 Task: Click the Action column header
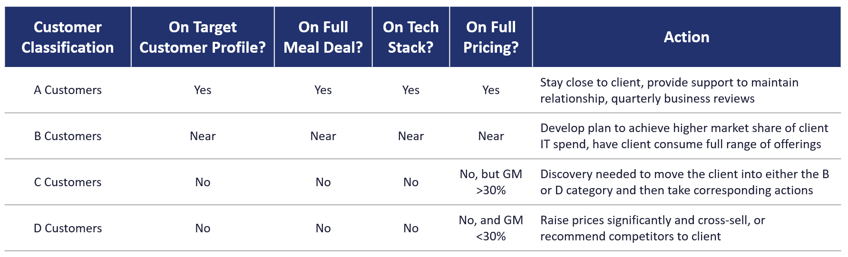(x=686, y=37)
